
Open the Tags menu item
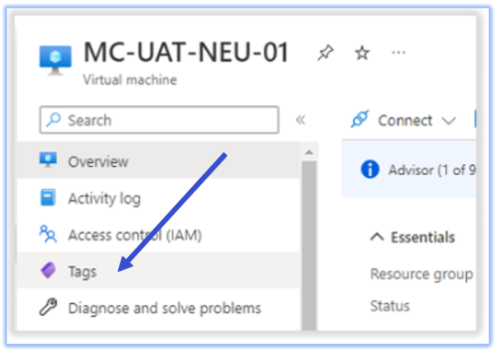(x=158, y=270)
